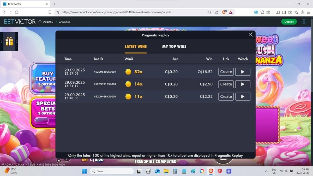Switch to My Top Wins tab
Viewport: 313px width, 176px height.
coord(174,46)
